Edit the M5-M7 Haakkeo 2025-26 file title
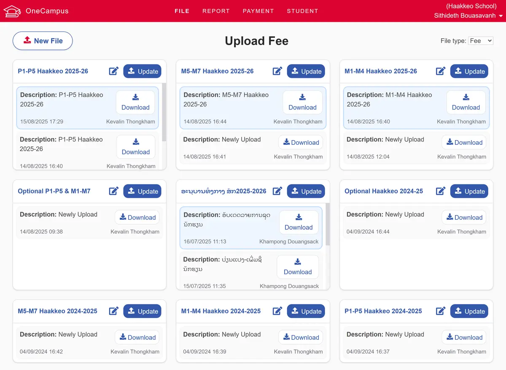The height and width of the screenshot is (370, 506). (277, 71)
